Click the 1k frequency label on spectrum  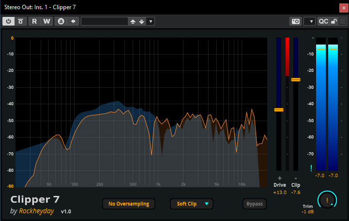158,184
